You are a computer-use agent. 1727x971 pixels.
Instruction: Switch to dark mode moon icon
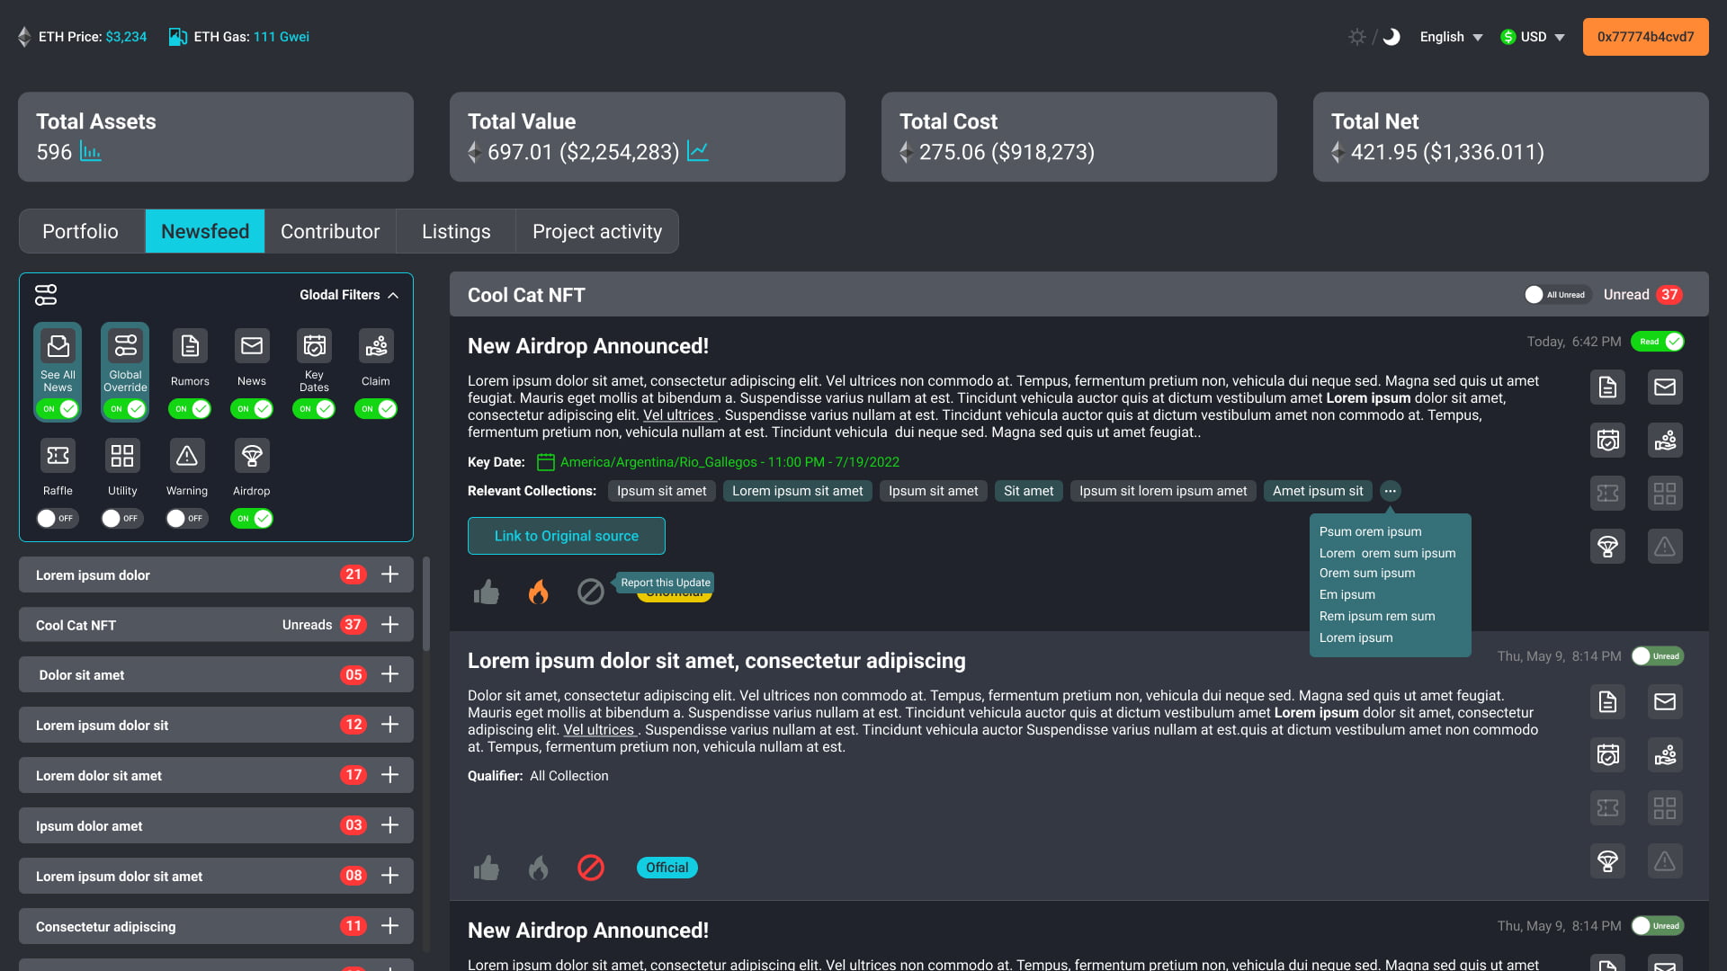(x=1391, y=37)
